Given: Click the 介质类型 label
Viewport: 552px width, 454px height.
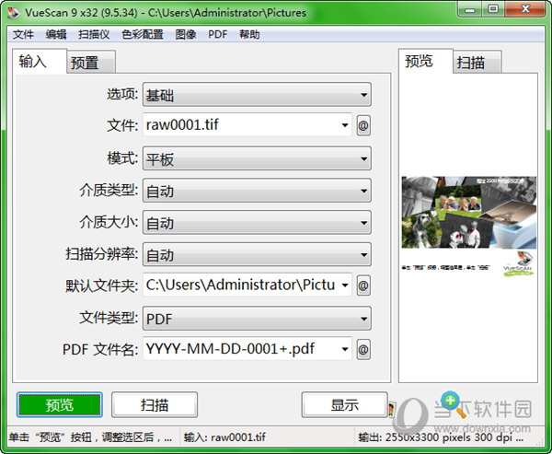Looking at the screenshot, I should [108, 191].
